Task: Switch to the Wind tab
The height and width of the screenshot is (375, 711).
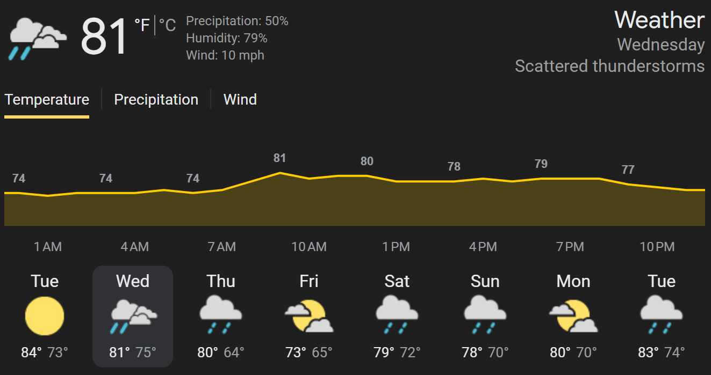Action: [240, 100]
